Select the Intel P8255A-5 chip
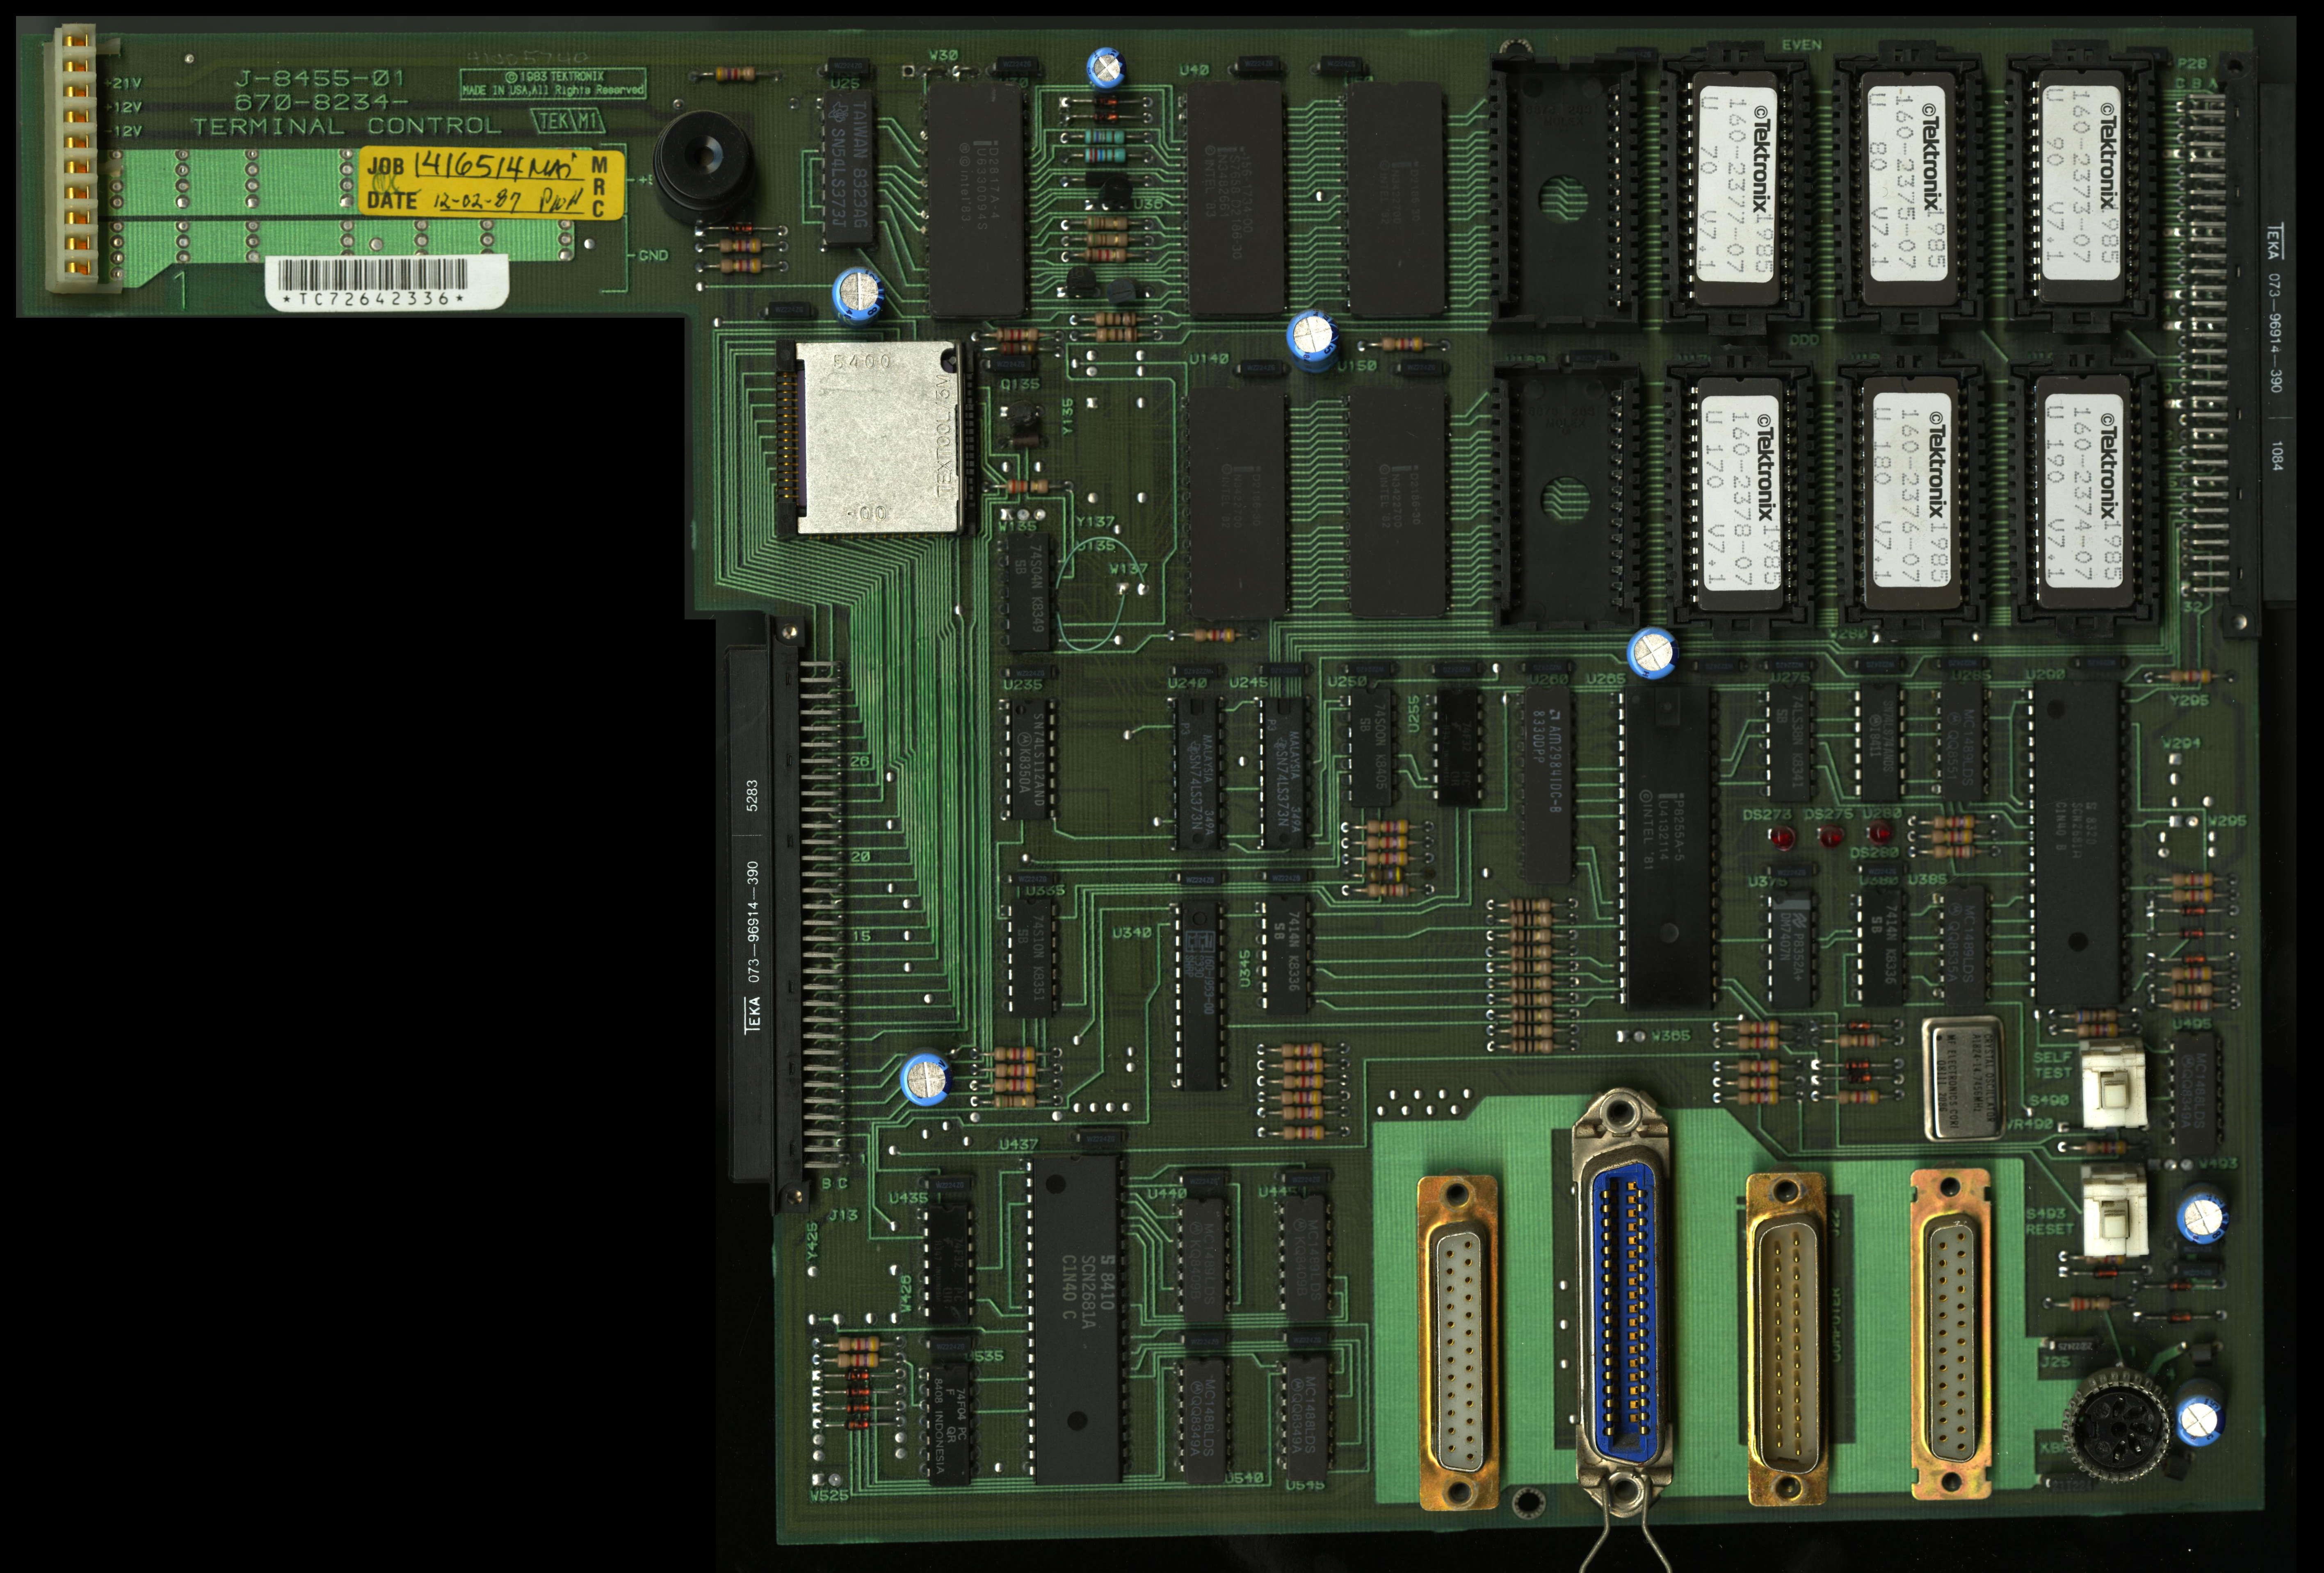This screenshot has height=1573, width=2324. point(1669,845)
